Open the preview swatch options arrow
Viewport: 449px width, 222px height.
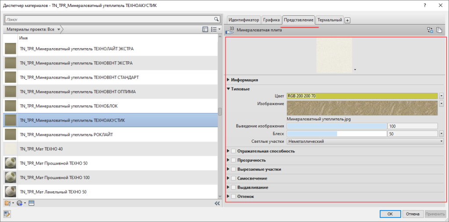tap(355, 70)
